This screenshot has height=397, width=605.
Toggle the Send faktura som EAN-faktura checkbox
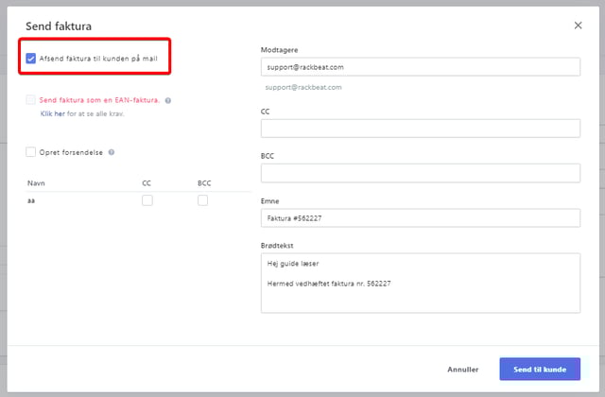(31, 99)
